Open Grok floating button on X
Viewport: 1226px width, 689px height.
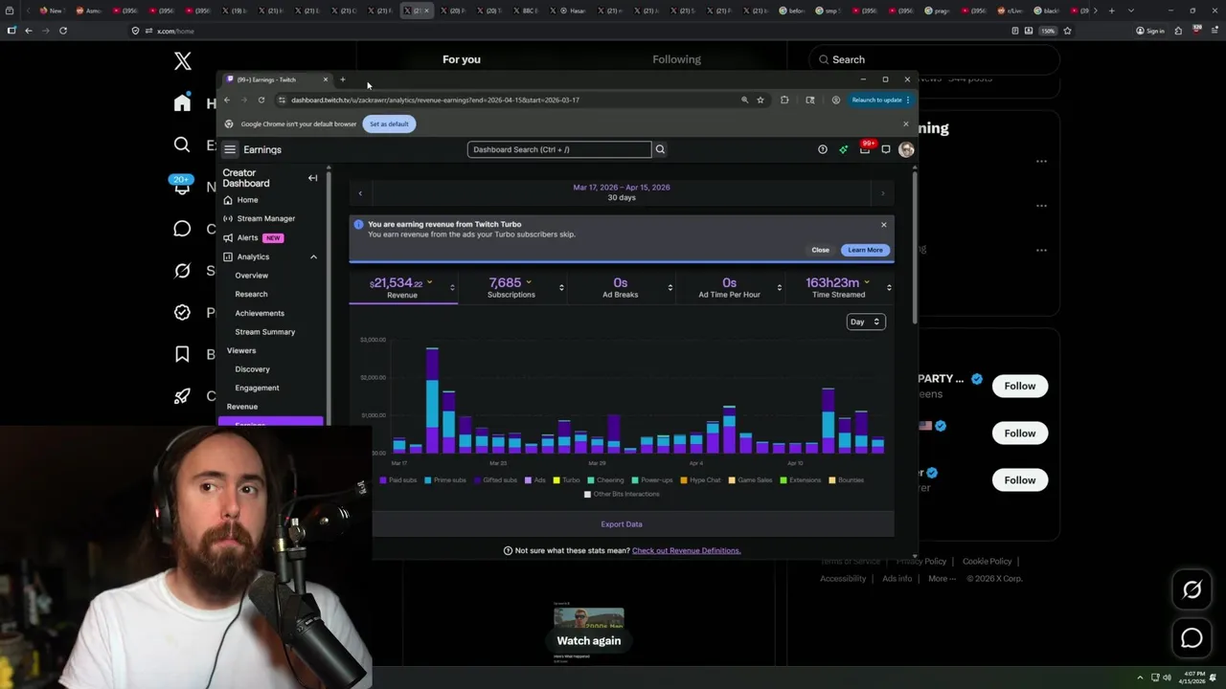1192,589
